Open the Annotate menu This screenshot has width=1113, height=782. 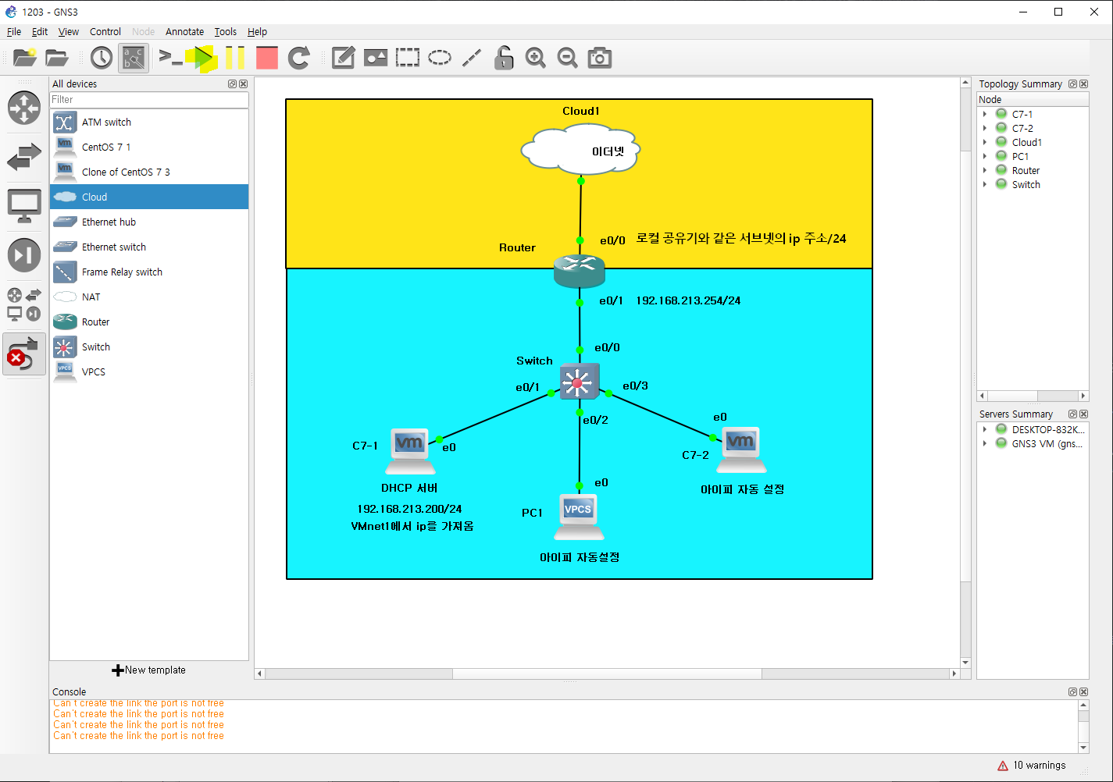click(184, 32)
